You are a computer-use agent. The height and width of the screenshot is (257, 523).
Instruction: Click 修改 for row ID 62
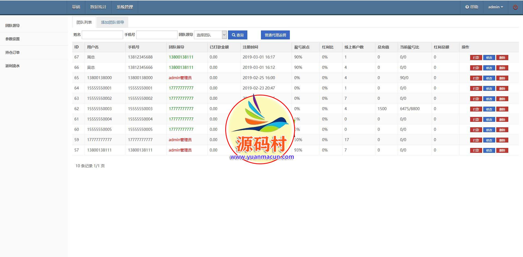click(489, 109)
